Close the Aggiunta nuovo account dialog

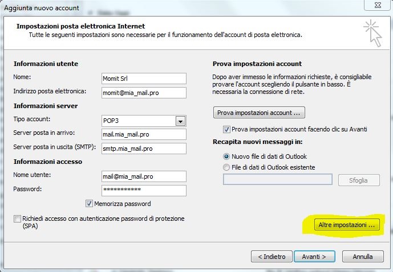click(378, 6)
